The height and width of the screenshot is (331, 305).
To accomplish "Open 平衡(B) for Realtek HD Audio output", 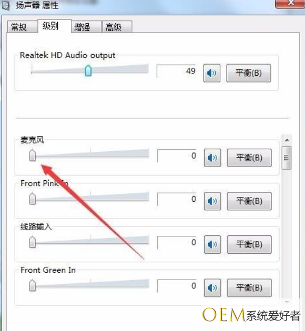I will point(249,73).
